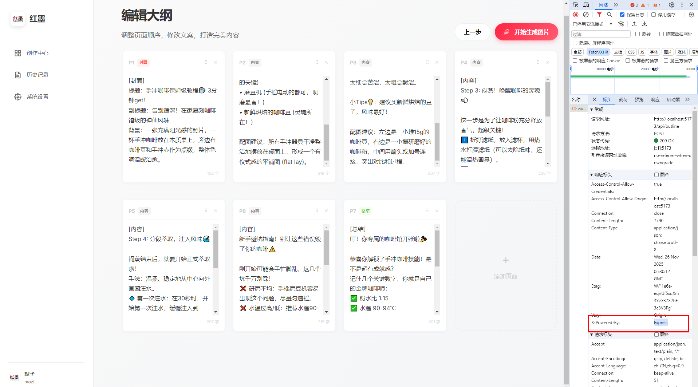Delete the P7 总结 card
Viewport: 698px width, 387px height.
[437, 211]
